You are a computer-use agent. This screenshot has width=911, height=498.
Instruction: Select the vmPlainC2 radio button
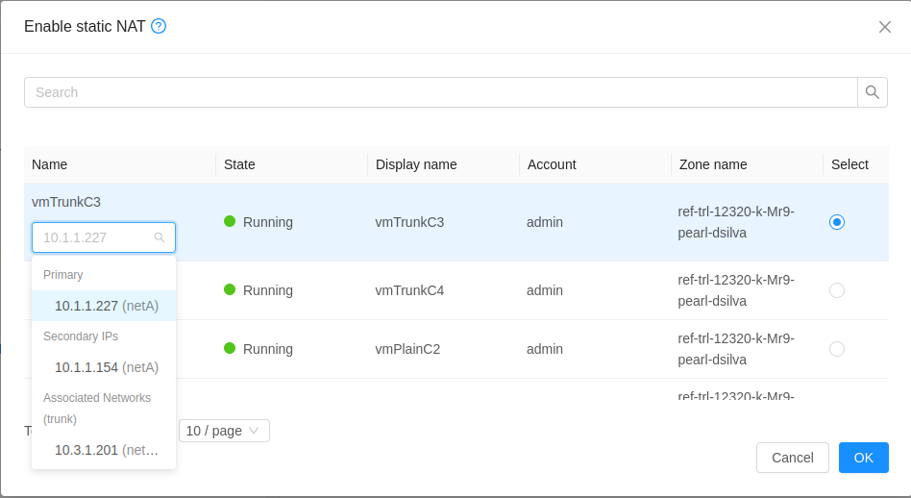837,349
